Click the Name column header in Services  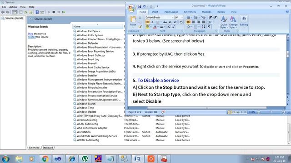pyautogui.click(x=98, y=26)
